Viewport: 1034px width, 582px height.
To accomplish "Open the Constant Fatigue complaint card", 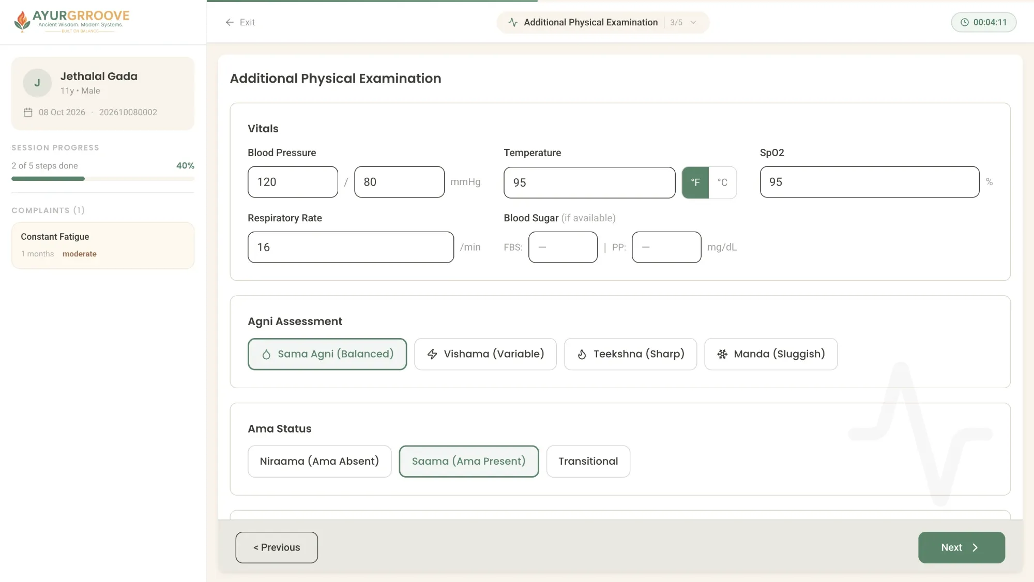I will 103,246.
